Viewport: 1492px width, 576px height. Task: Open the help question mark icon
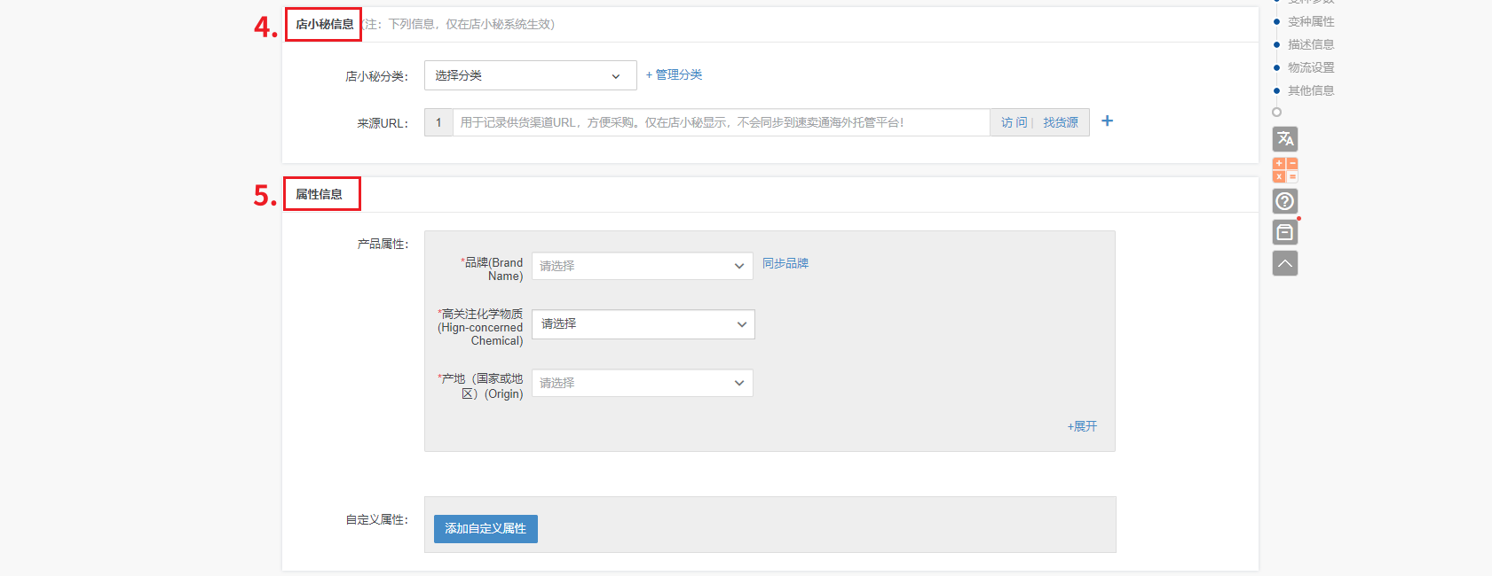tap(1284, 201)
